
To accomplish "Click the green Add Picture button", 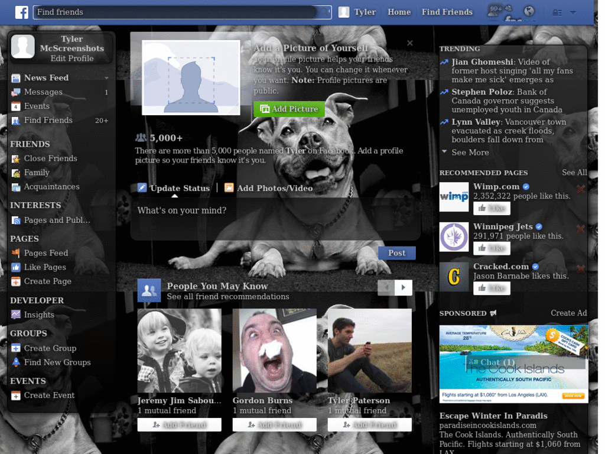I will pyautogui.click(x=289, y=109).
